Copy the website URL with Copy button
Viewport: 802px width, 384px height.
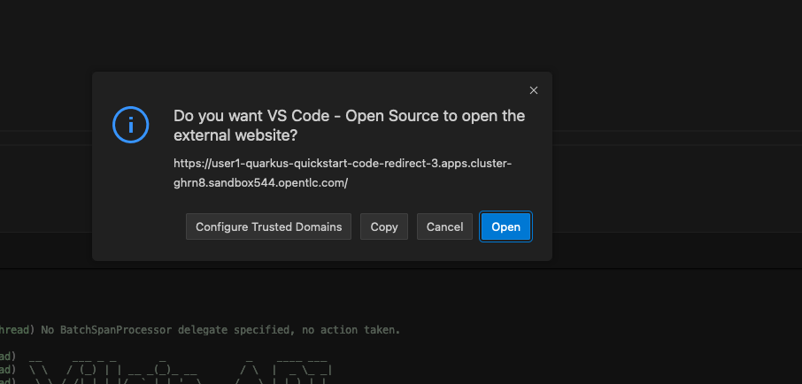pos(384,227)
